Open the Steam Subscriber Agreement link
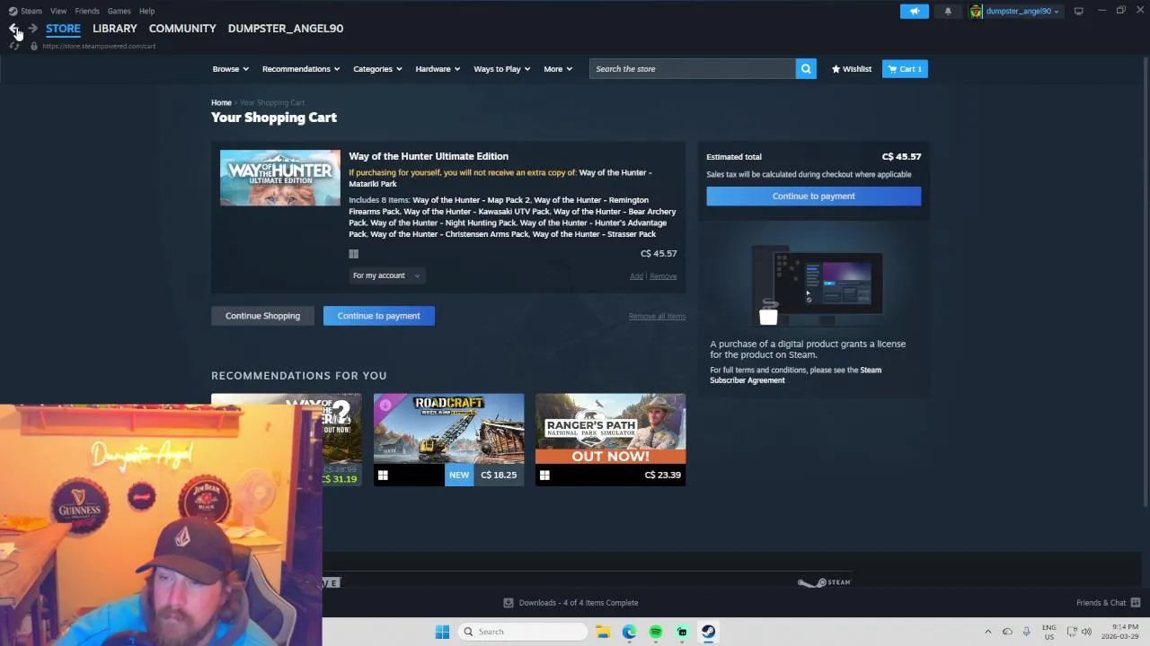Screen dimensions: 1150x646 pyautogui.click(x=795, y=375)
